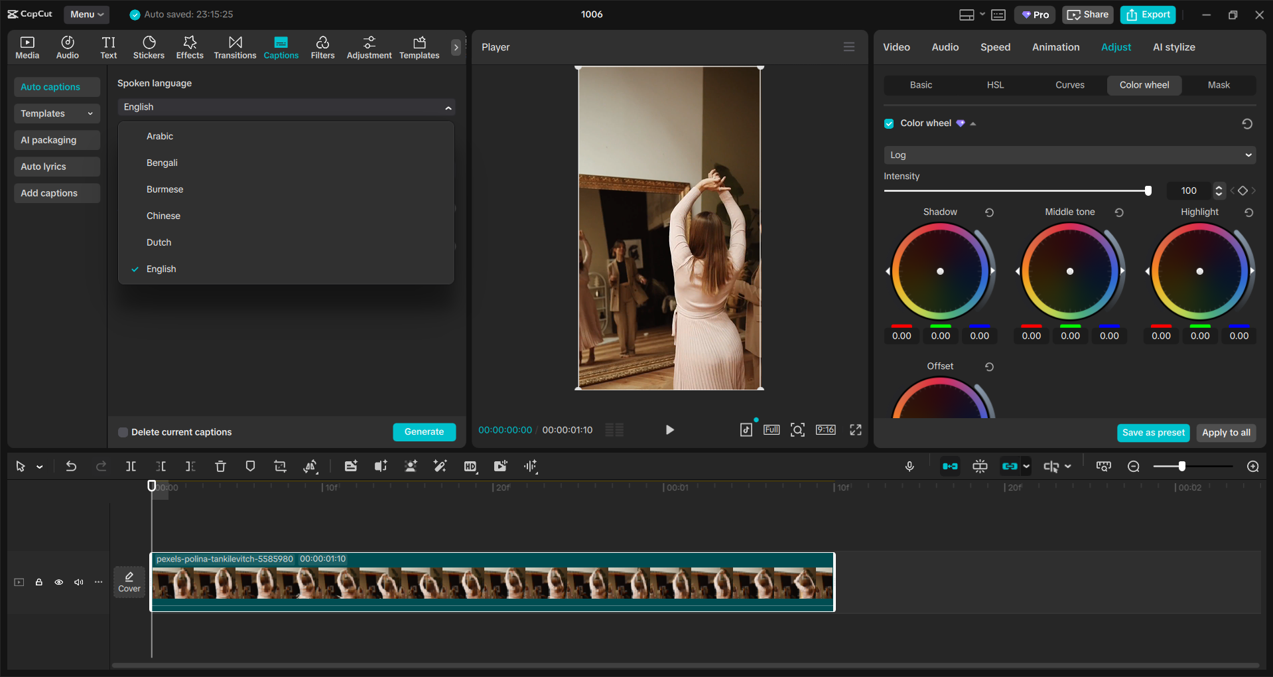1273x677 pixels.
Task: Click the Apply to all button
Action: pos(1226,433)
